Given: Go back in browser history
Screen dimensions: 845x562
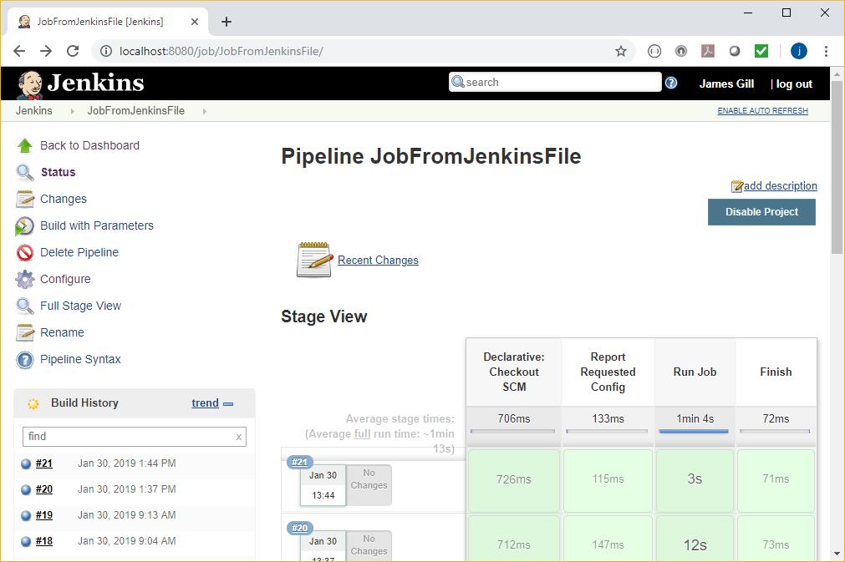Looking at the screenshot, I should tap(19, 51).
